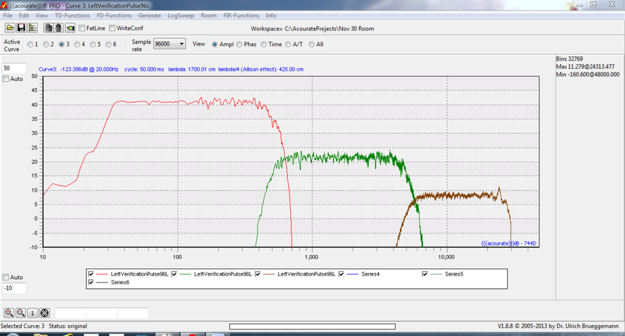Click the 'Bins 32769' text
Image resolution: width=625 pixels, height=336 pixels.
(569, 58)
